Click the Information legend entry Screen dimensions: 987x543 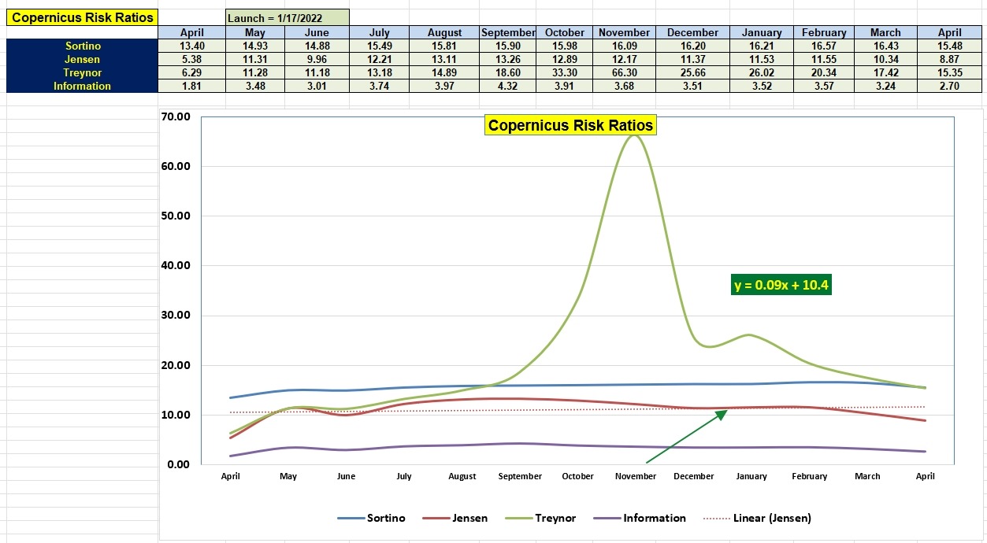tap(656, 518)
